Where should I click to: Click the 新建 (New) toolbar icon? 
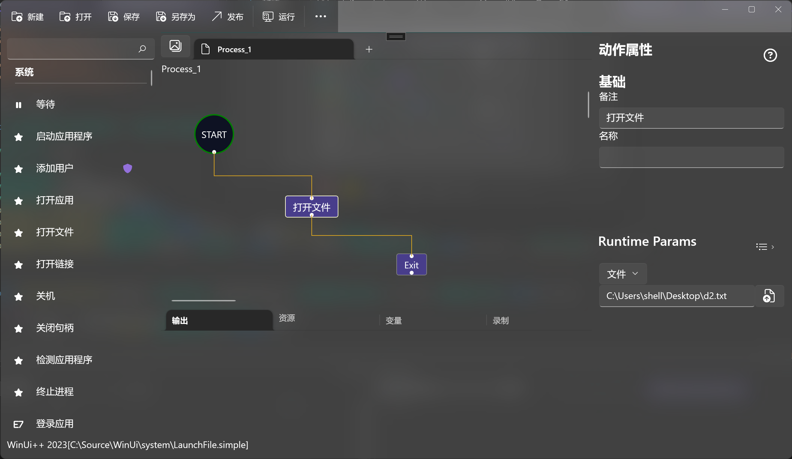click(17, 16)
